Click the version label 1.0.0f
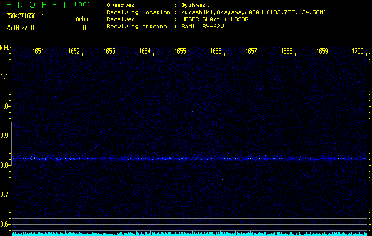 coord(82,5)
